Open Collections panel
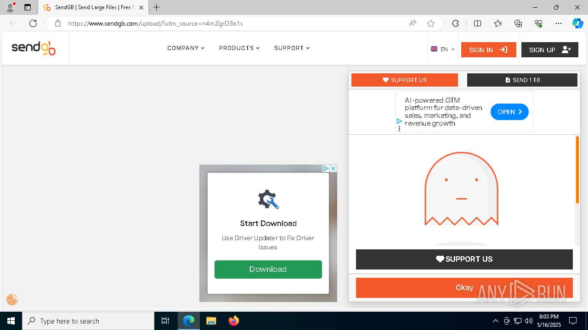The height and width of the screenshot is (330, 588). [518, 23]
